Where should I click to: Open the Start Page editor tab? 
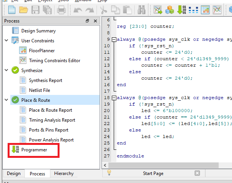153,173
